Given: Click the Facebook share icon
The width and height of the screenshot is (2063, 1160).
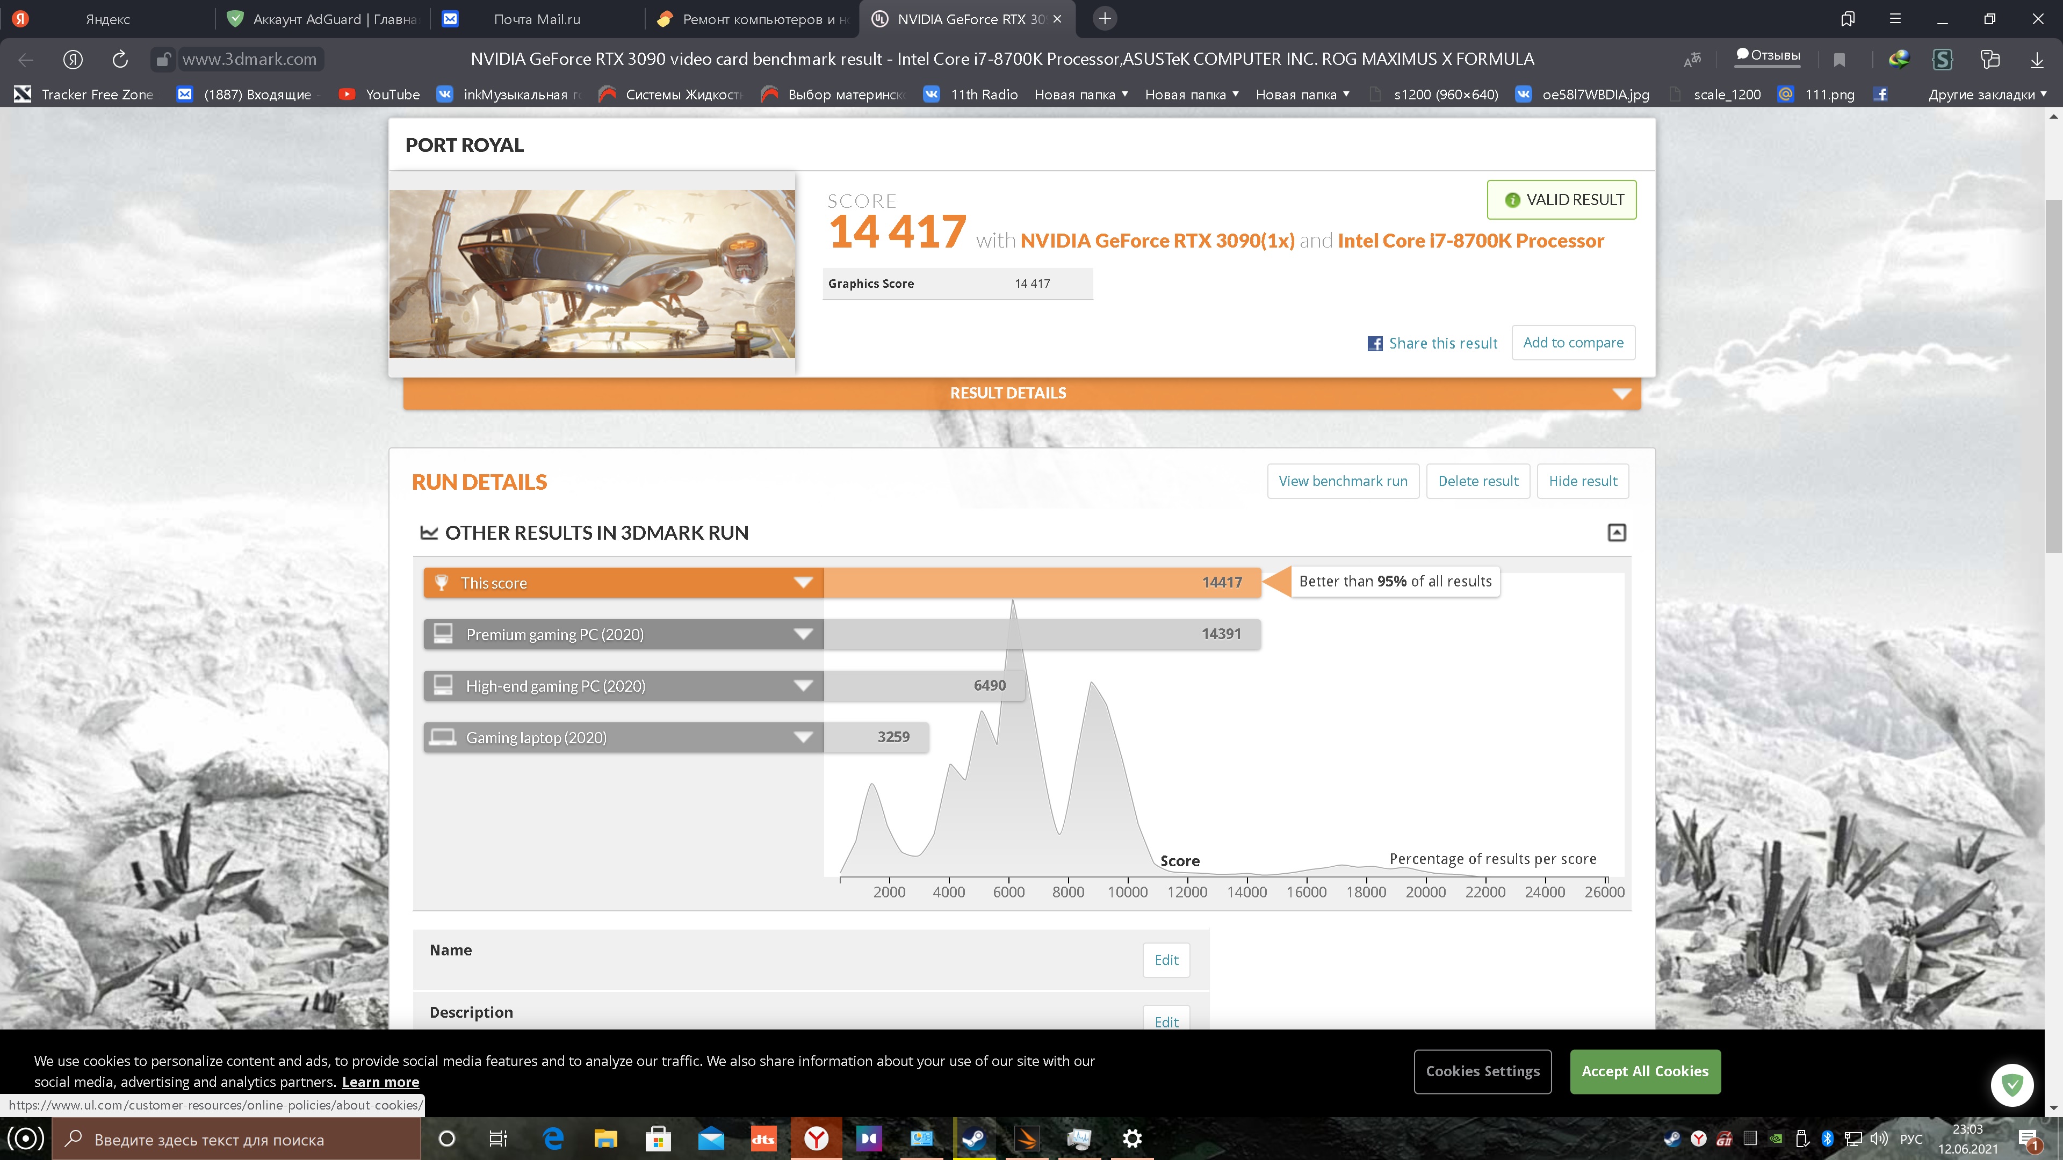Looking at the screenshot, I should coord(1375,344).
